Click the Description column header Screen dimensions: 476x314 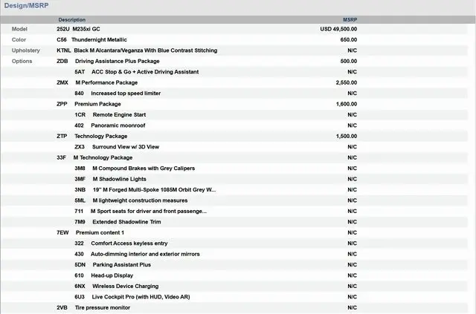coord(71,19)
